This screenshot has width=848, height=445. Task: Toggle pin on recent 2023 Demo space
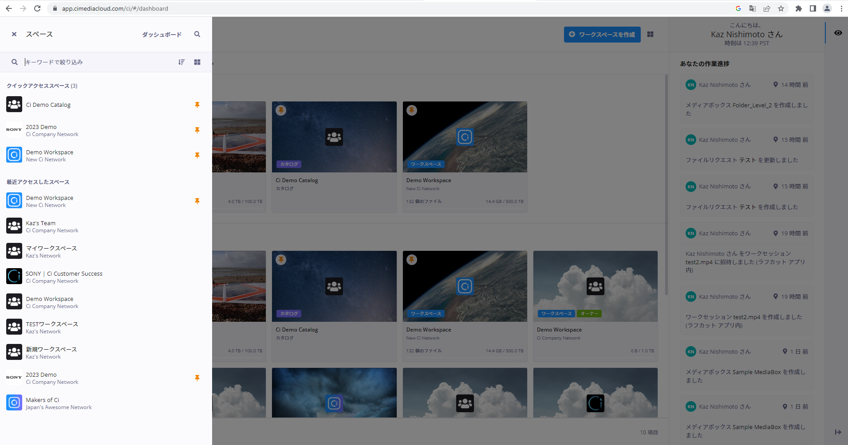point(197,378)
